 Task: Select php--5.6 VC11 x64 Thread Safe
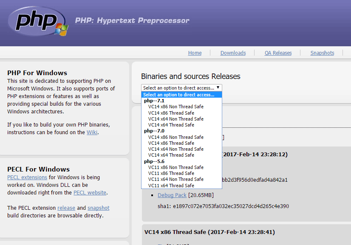[171, 186]
